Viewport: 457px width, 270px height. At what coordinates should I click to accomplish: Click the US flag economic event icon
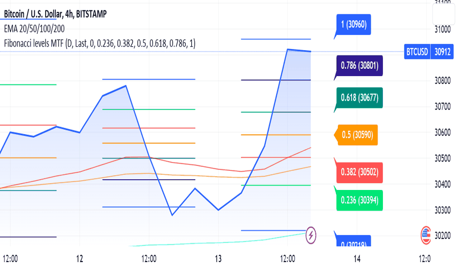426,235
